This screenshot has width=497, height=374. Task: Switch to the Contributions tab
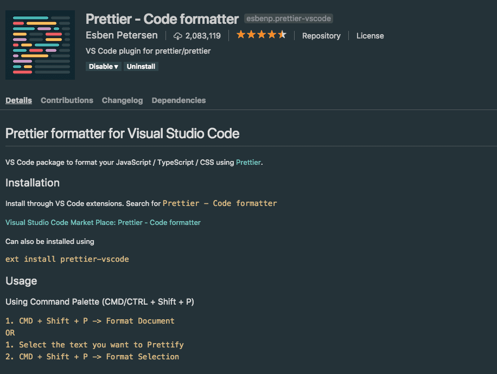67,100
